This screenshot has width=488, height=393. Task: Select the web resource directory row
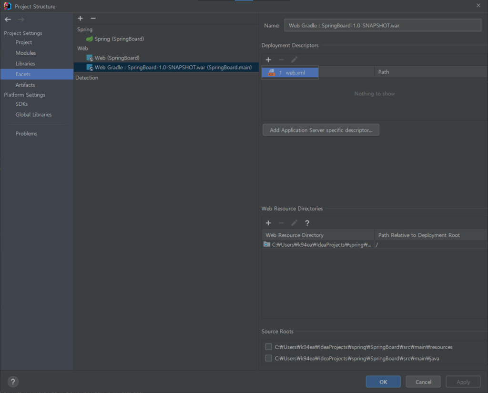[319, 244]
